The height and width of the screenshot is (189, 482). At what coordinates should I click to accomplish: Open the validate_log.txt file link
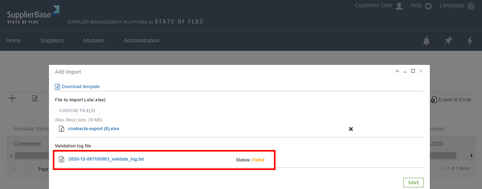(x=106, y=159)
